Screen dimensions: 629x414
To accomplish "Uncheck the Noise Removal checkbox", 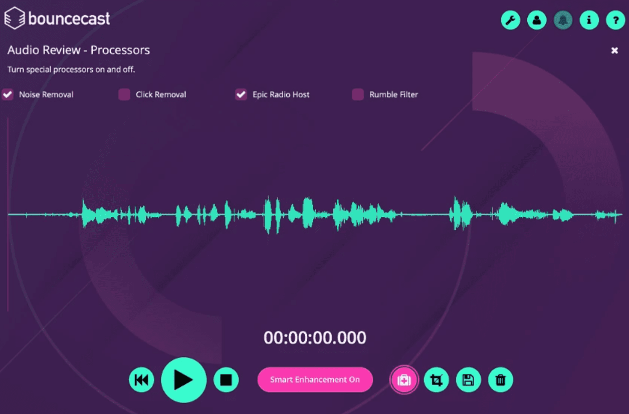I will click(x=8, y=94).
